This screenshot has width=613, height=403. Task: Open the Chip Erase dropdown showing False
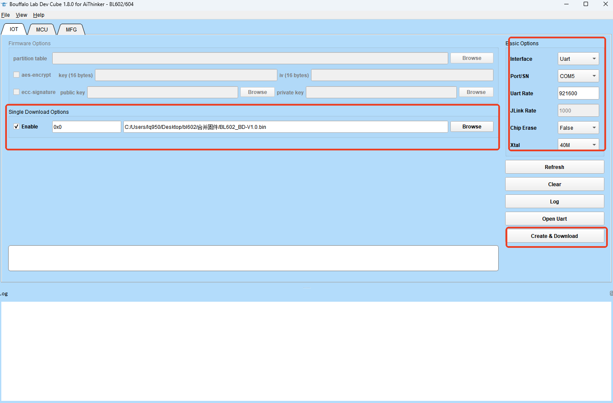tap(578, 128)
